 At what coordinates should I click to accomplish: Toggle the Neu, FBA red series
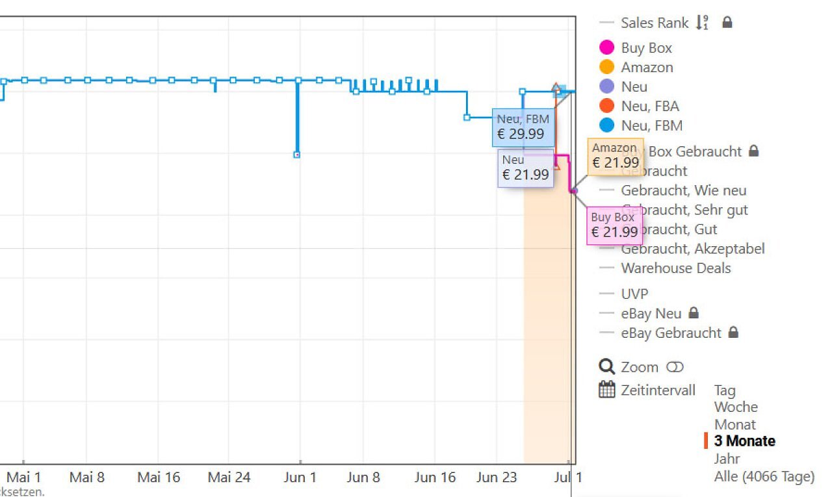click(606, 106)
